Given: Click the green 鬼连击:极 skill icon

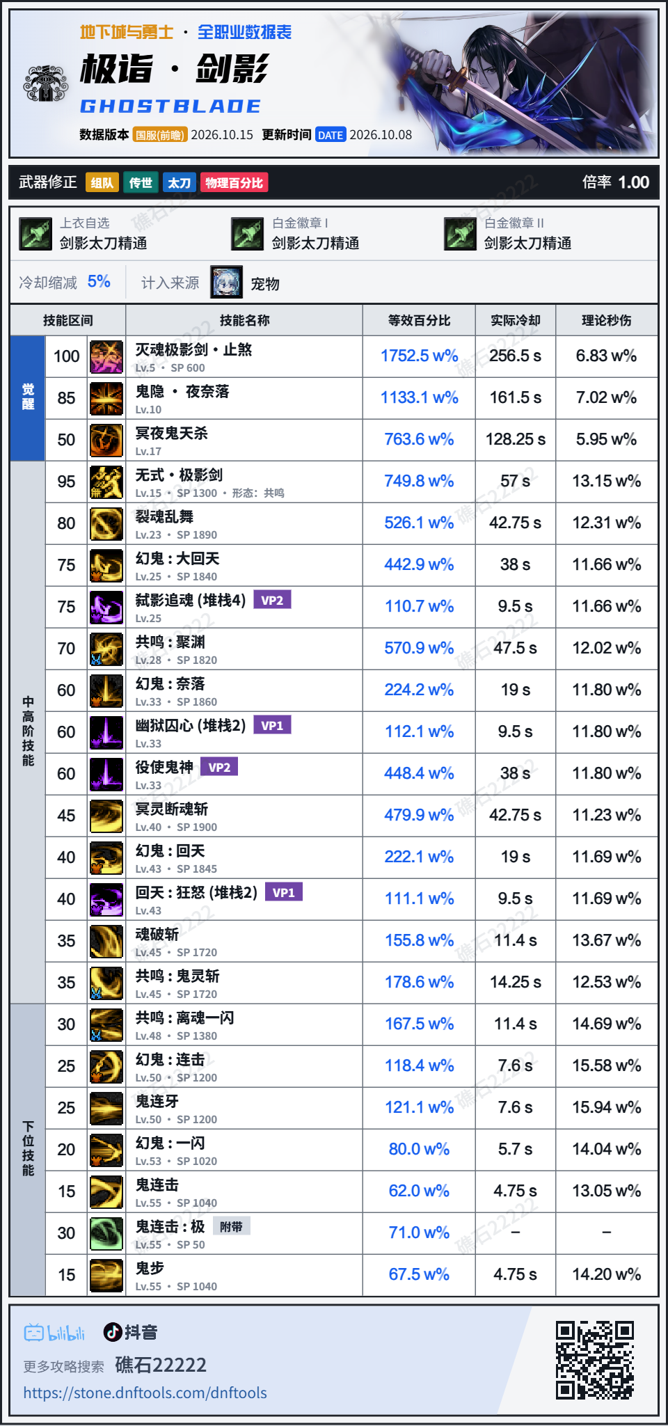Looking at the screenshot, I should tap(106, 1233).
